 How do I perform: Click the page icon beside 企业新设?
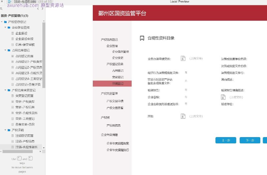[13, 33]
